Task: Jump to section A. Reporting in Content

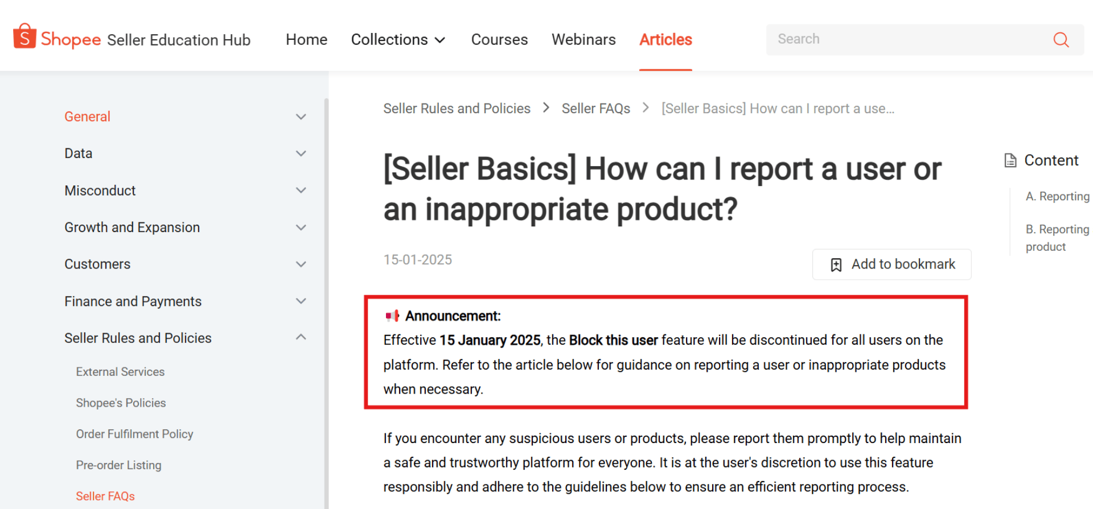Action: point(1057,196)
